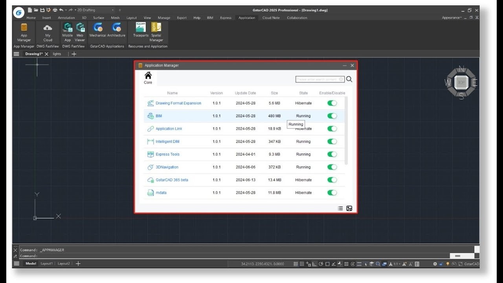Add a new drawing tab with plus
The width and height of the screenshot is (503, 283).
(73, 54)
